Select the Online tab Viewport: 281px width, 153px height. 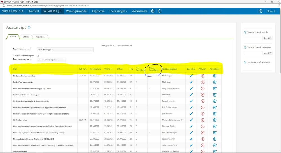13,36
